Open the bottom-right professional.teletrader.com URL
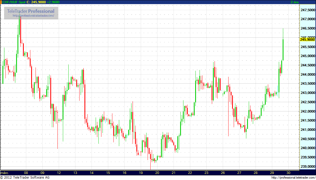 coord(293,178)
